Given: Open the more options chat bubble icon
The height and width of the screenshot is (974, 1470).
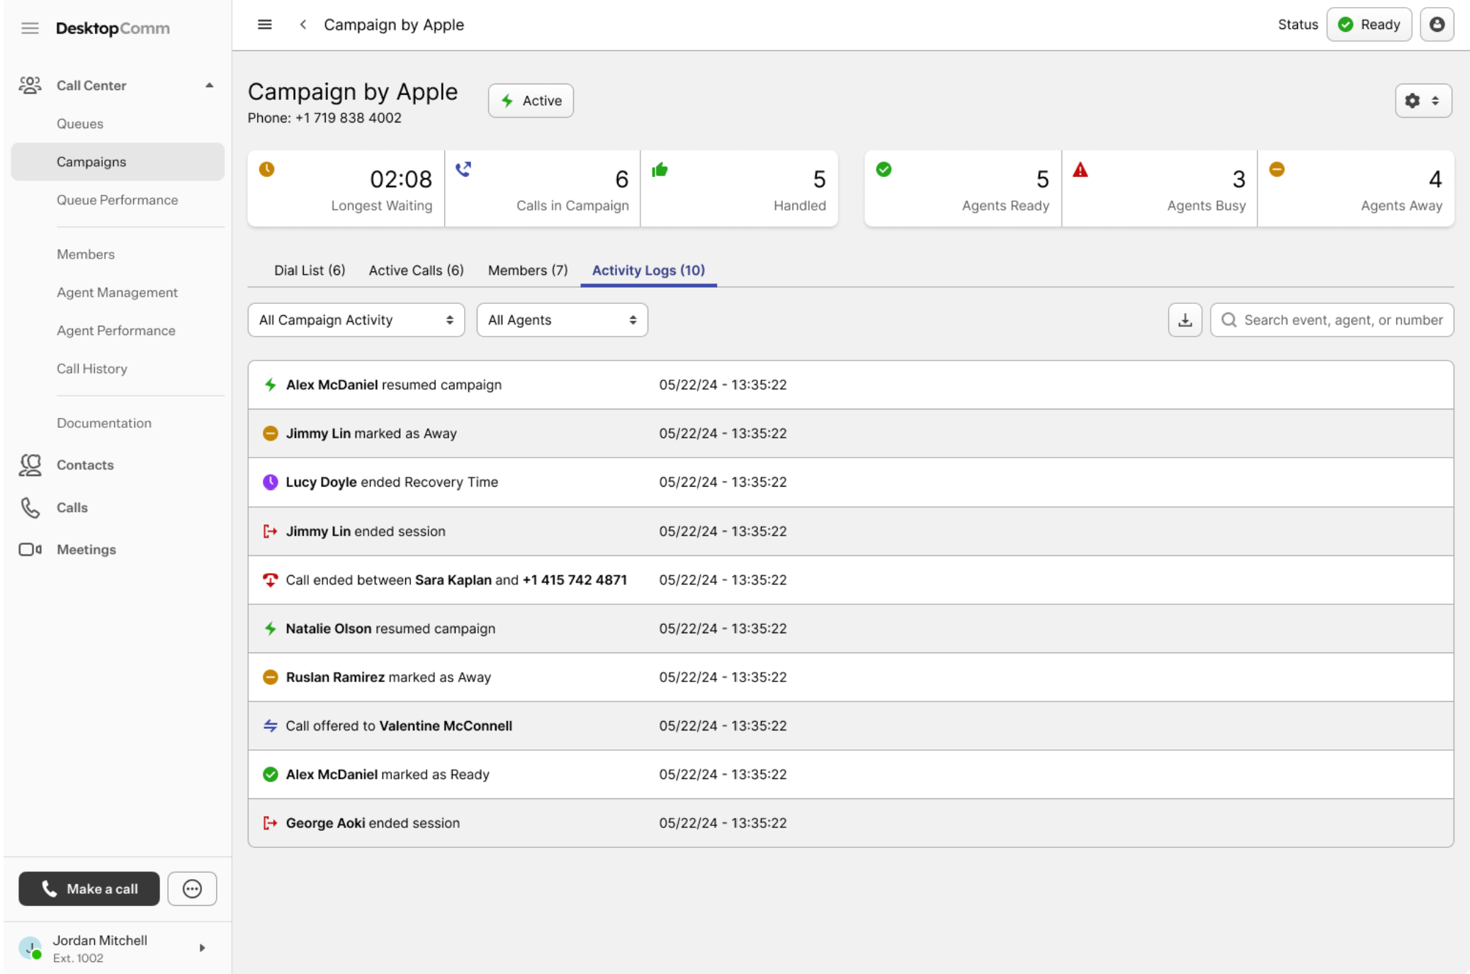Looking at the screenshot, I should [192, 888].
